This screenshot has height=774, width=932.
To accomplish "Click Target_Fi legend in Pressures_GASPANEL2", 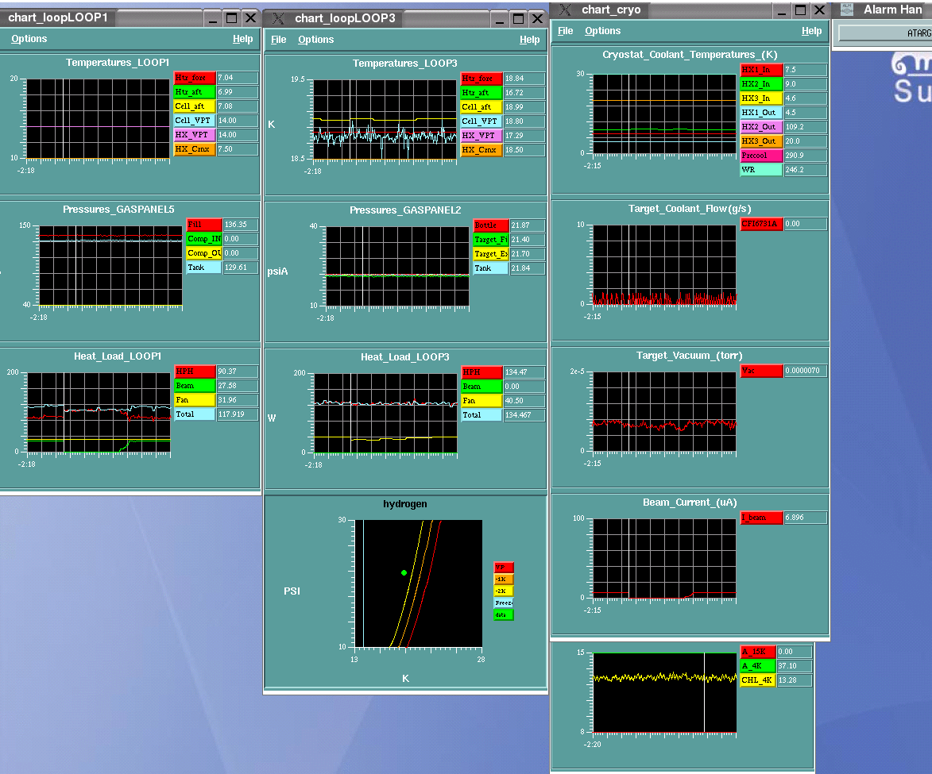I will 491,240.
